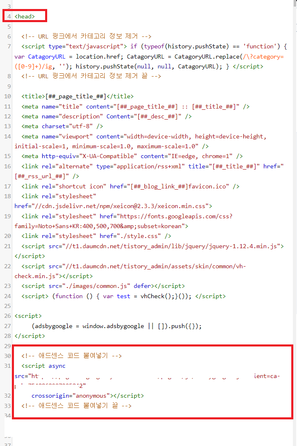Click the fonts.googleapis.com stylesheet link line
297x446 pixels.
tap(127, 217)
